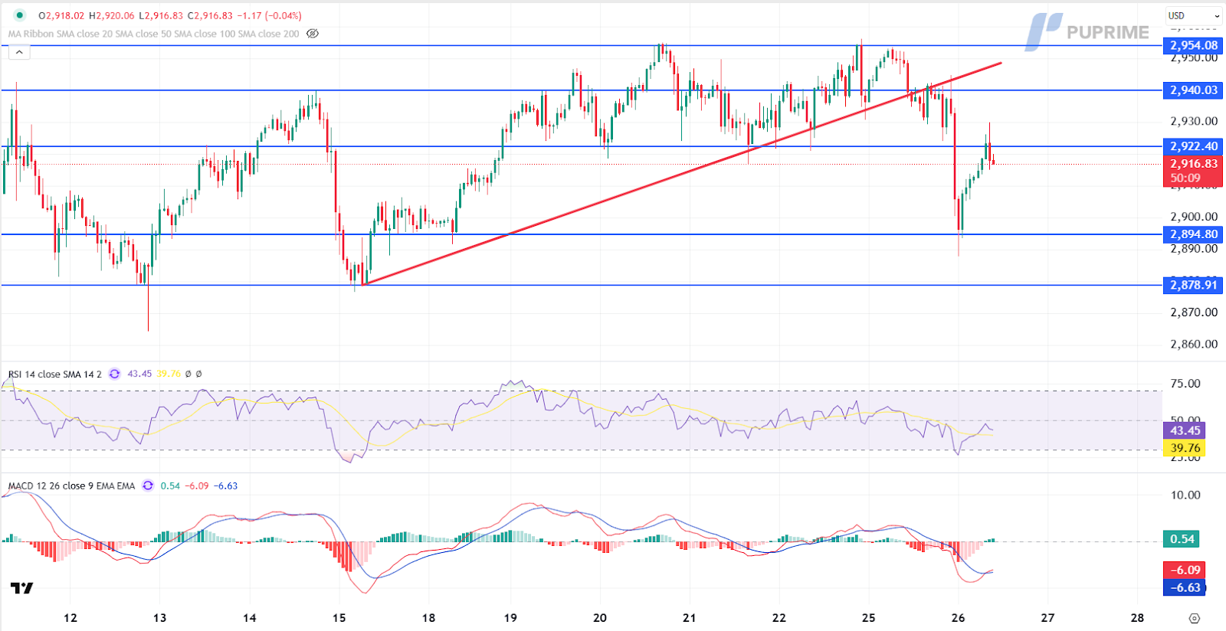Click the 2,878.91 support line label

(x=1193, y=285)
